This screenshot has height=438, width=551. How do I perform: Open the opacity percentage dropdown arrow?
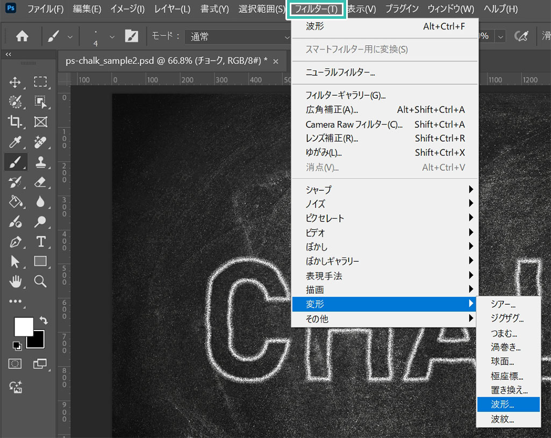(x=500, y=36)
